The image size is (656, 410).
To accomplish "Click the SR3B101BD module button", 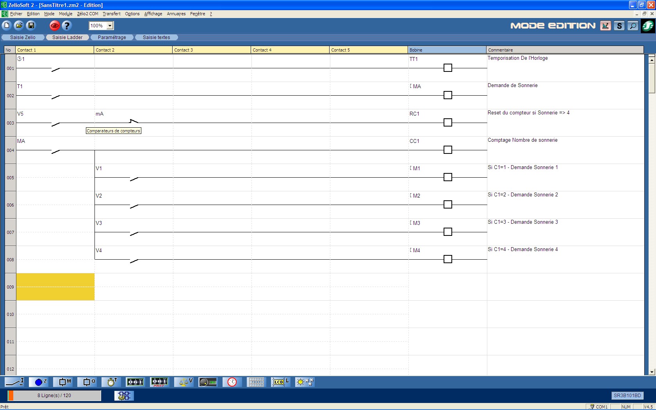I will pyautogui.click(x=627, y=396).
